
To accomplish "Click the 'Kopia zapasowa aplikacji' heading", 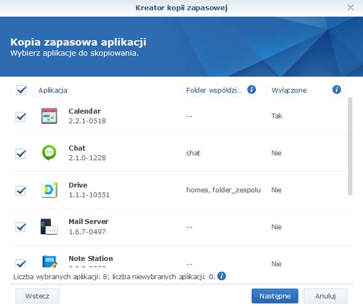I will coord(78,42).
